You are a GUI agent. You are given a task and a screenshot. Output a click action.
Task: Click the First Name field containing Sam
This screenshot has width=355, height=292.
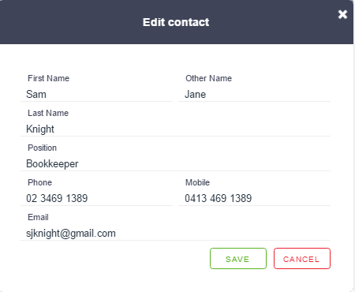coord(96,95)
